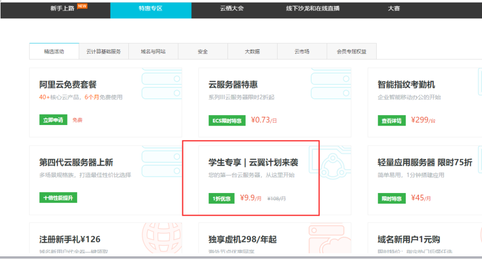Open the 域名新用户1元购 card title
482x259 pixels.
(409, 239)
